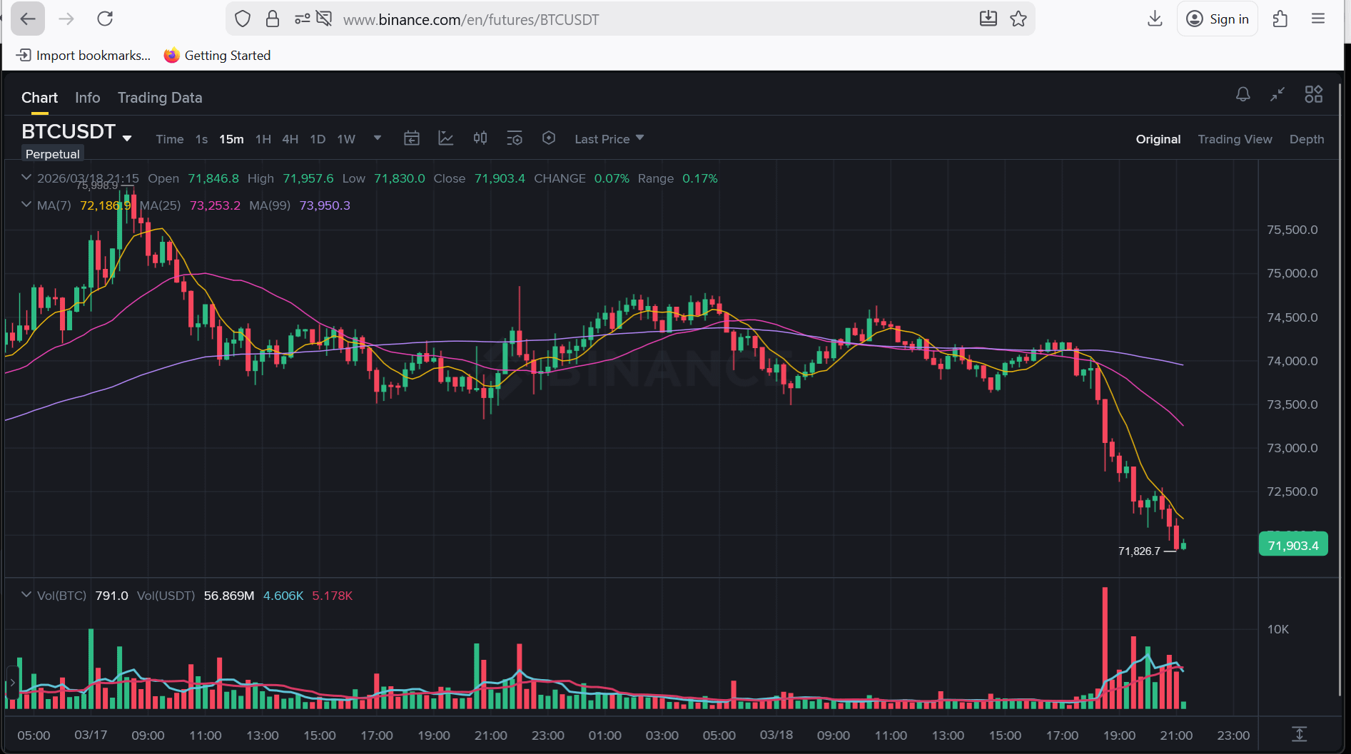Click the MA(7) value 72,186.9

click(106, 205)
